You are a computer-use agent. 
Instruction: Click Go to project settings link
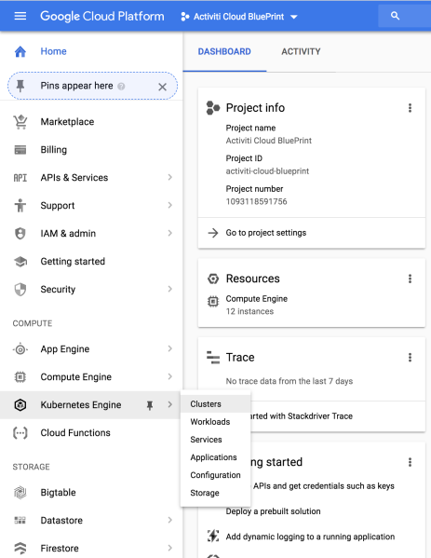click(x=266, y=233)
